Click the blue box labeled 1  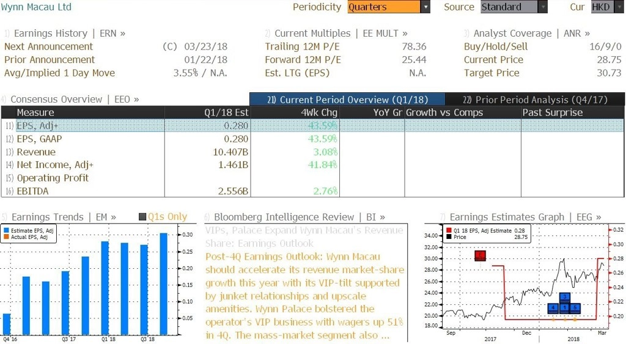tap(564, 308)
